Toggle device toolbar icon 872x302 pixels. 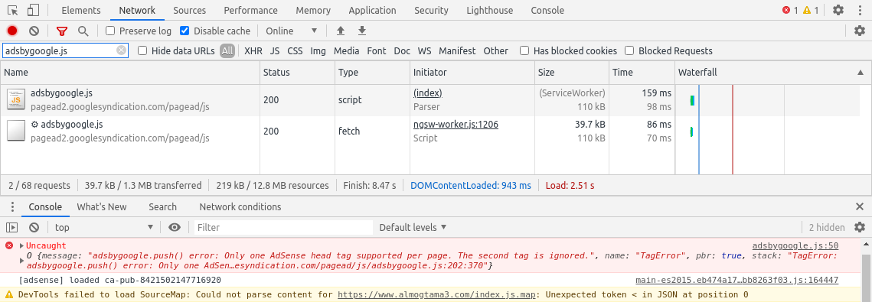(x=34, y=10)
